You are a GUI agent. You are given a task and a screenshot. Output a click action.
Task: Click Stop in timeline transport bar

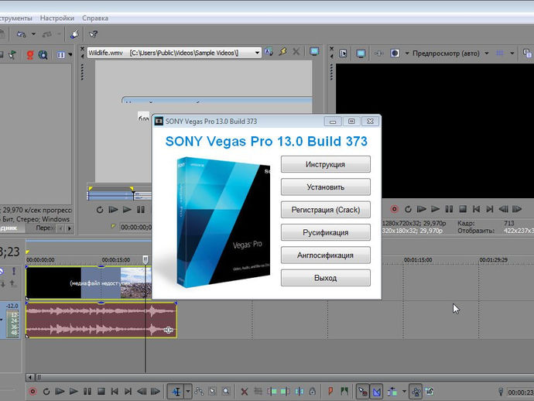pos(101,392)
